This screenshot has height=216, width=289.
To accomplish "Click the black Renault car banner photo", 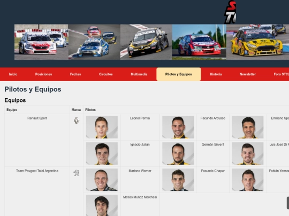I will point(146,42).
